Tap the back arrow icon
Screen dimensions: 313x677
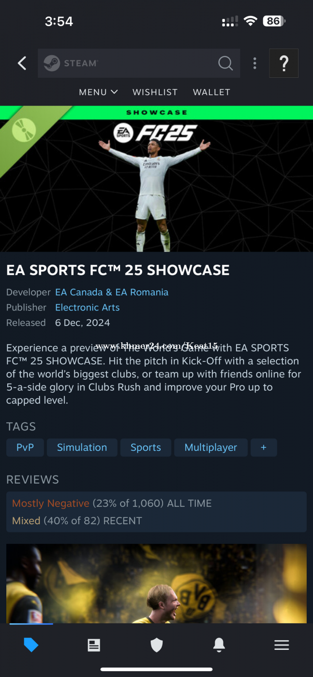(22, 63)
